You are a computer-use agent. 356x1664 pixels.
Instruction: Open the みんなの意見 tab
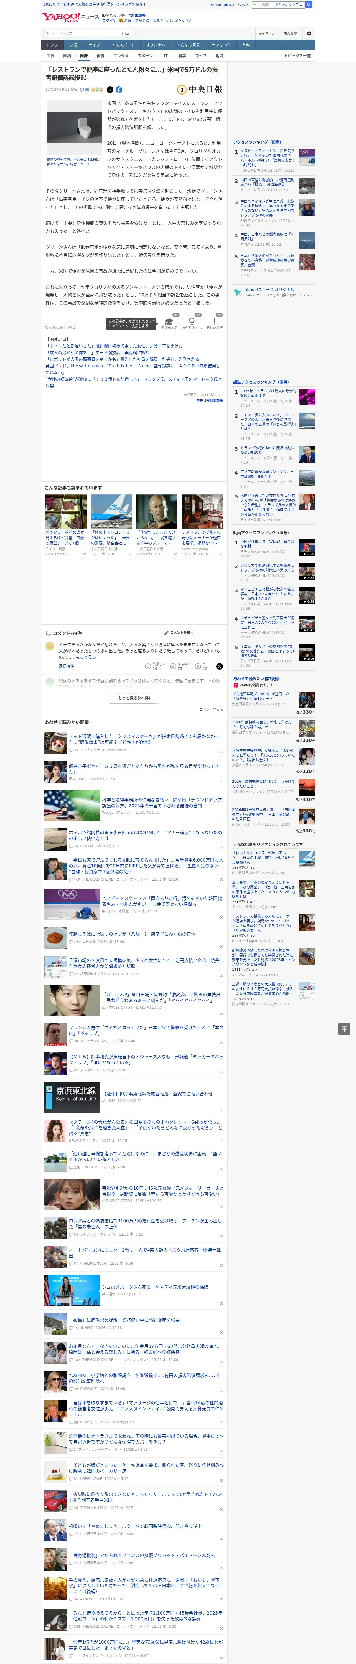click(x=189, y=45)
